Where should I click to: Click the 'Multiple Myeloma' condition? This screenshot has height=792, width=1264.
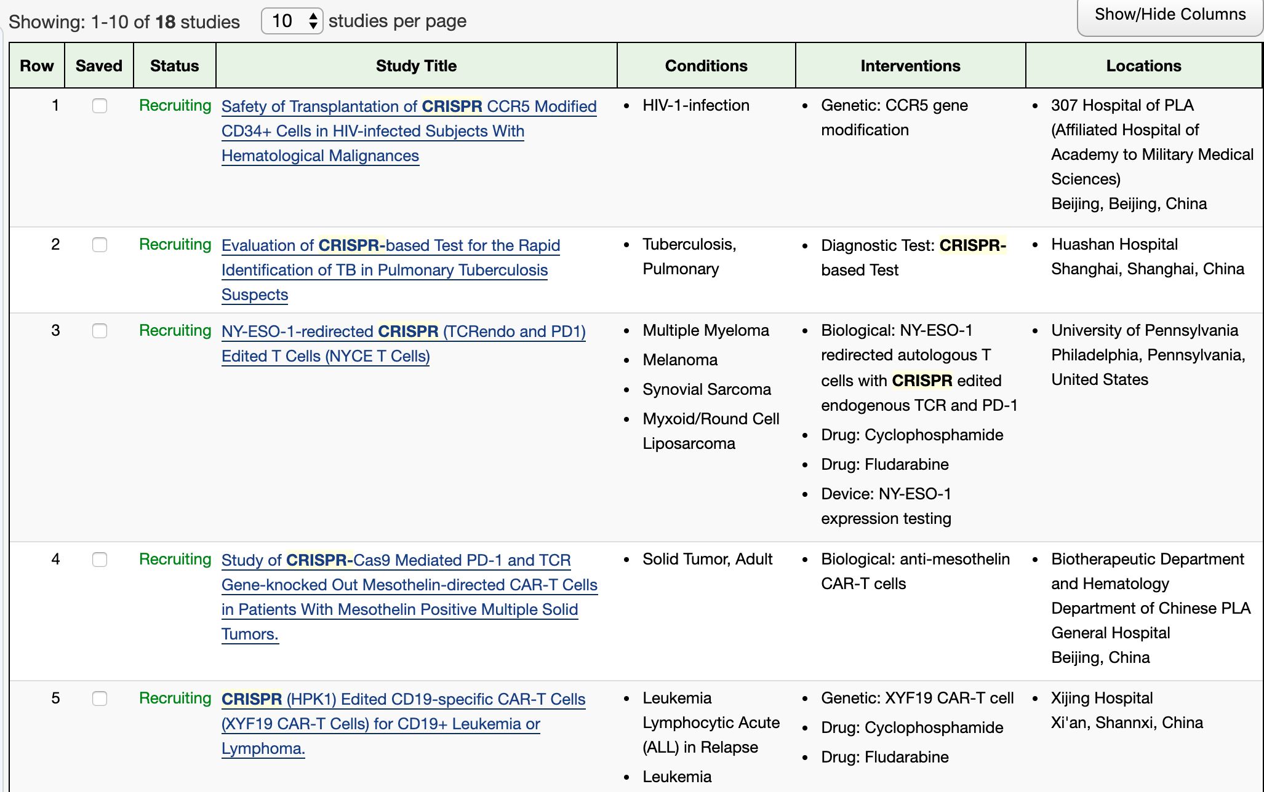tap(706, 330)
